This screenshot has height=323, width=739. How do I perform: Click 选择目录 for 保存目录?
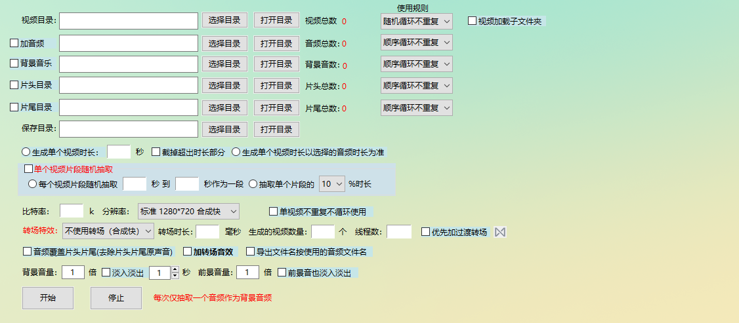tap(225, 129)
